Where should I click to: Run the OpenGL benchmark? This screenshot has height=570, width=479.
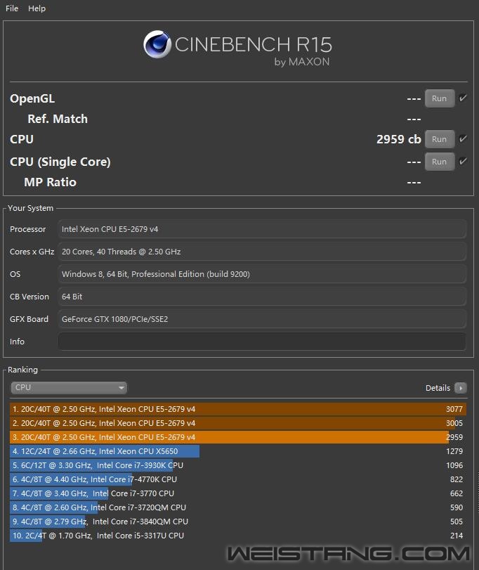pyautogui.click(x=439, y=98)
